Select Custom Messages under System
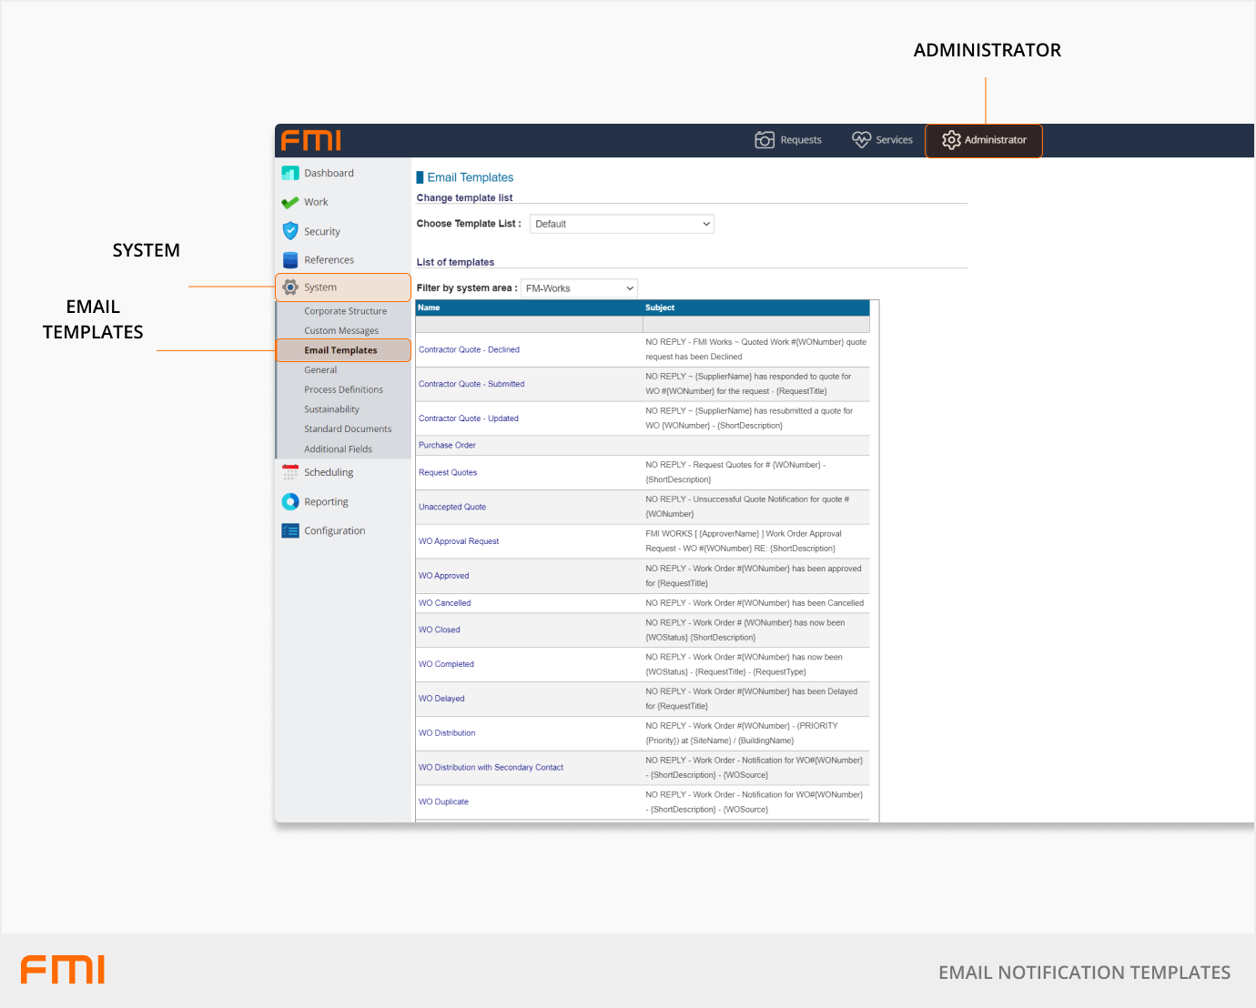This screenshot has height=1008, width=1256. [341, 331]
